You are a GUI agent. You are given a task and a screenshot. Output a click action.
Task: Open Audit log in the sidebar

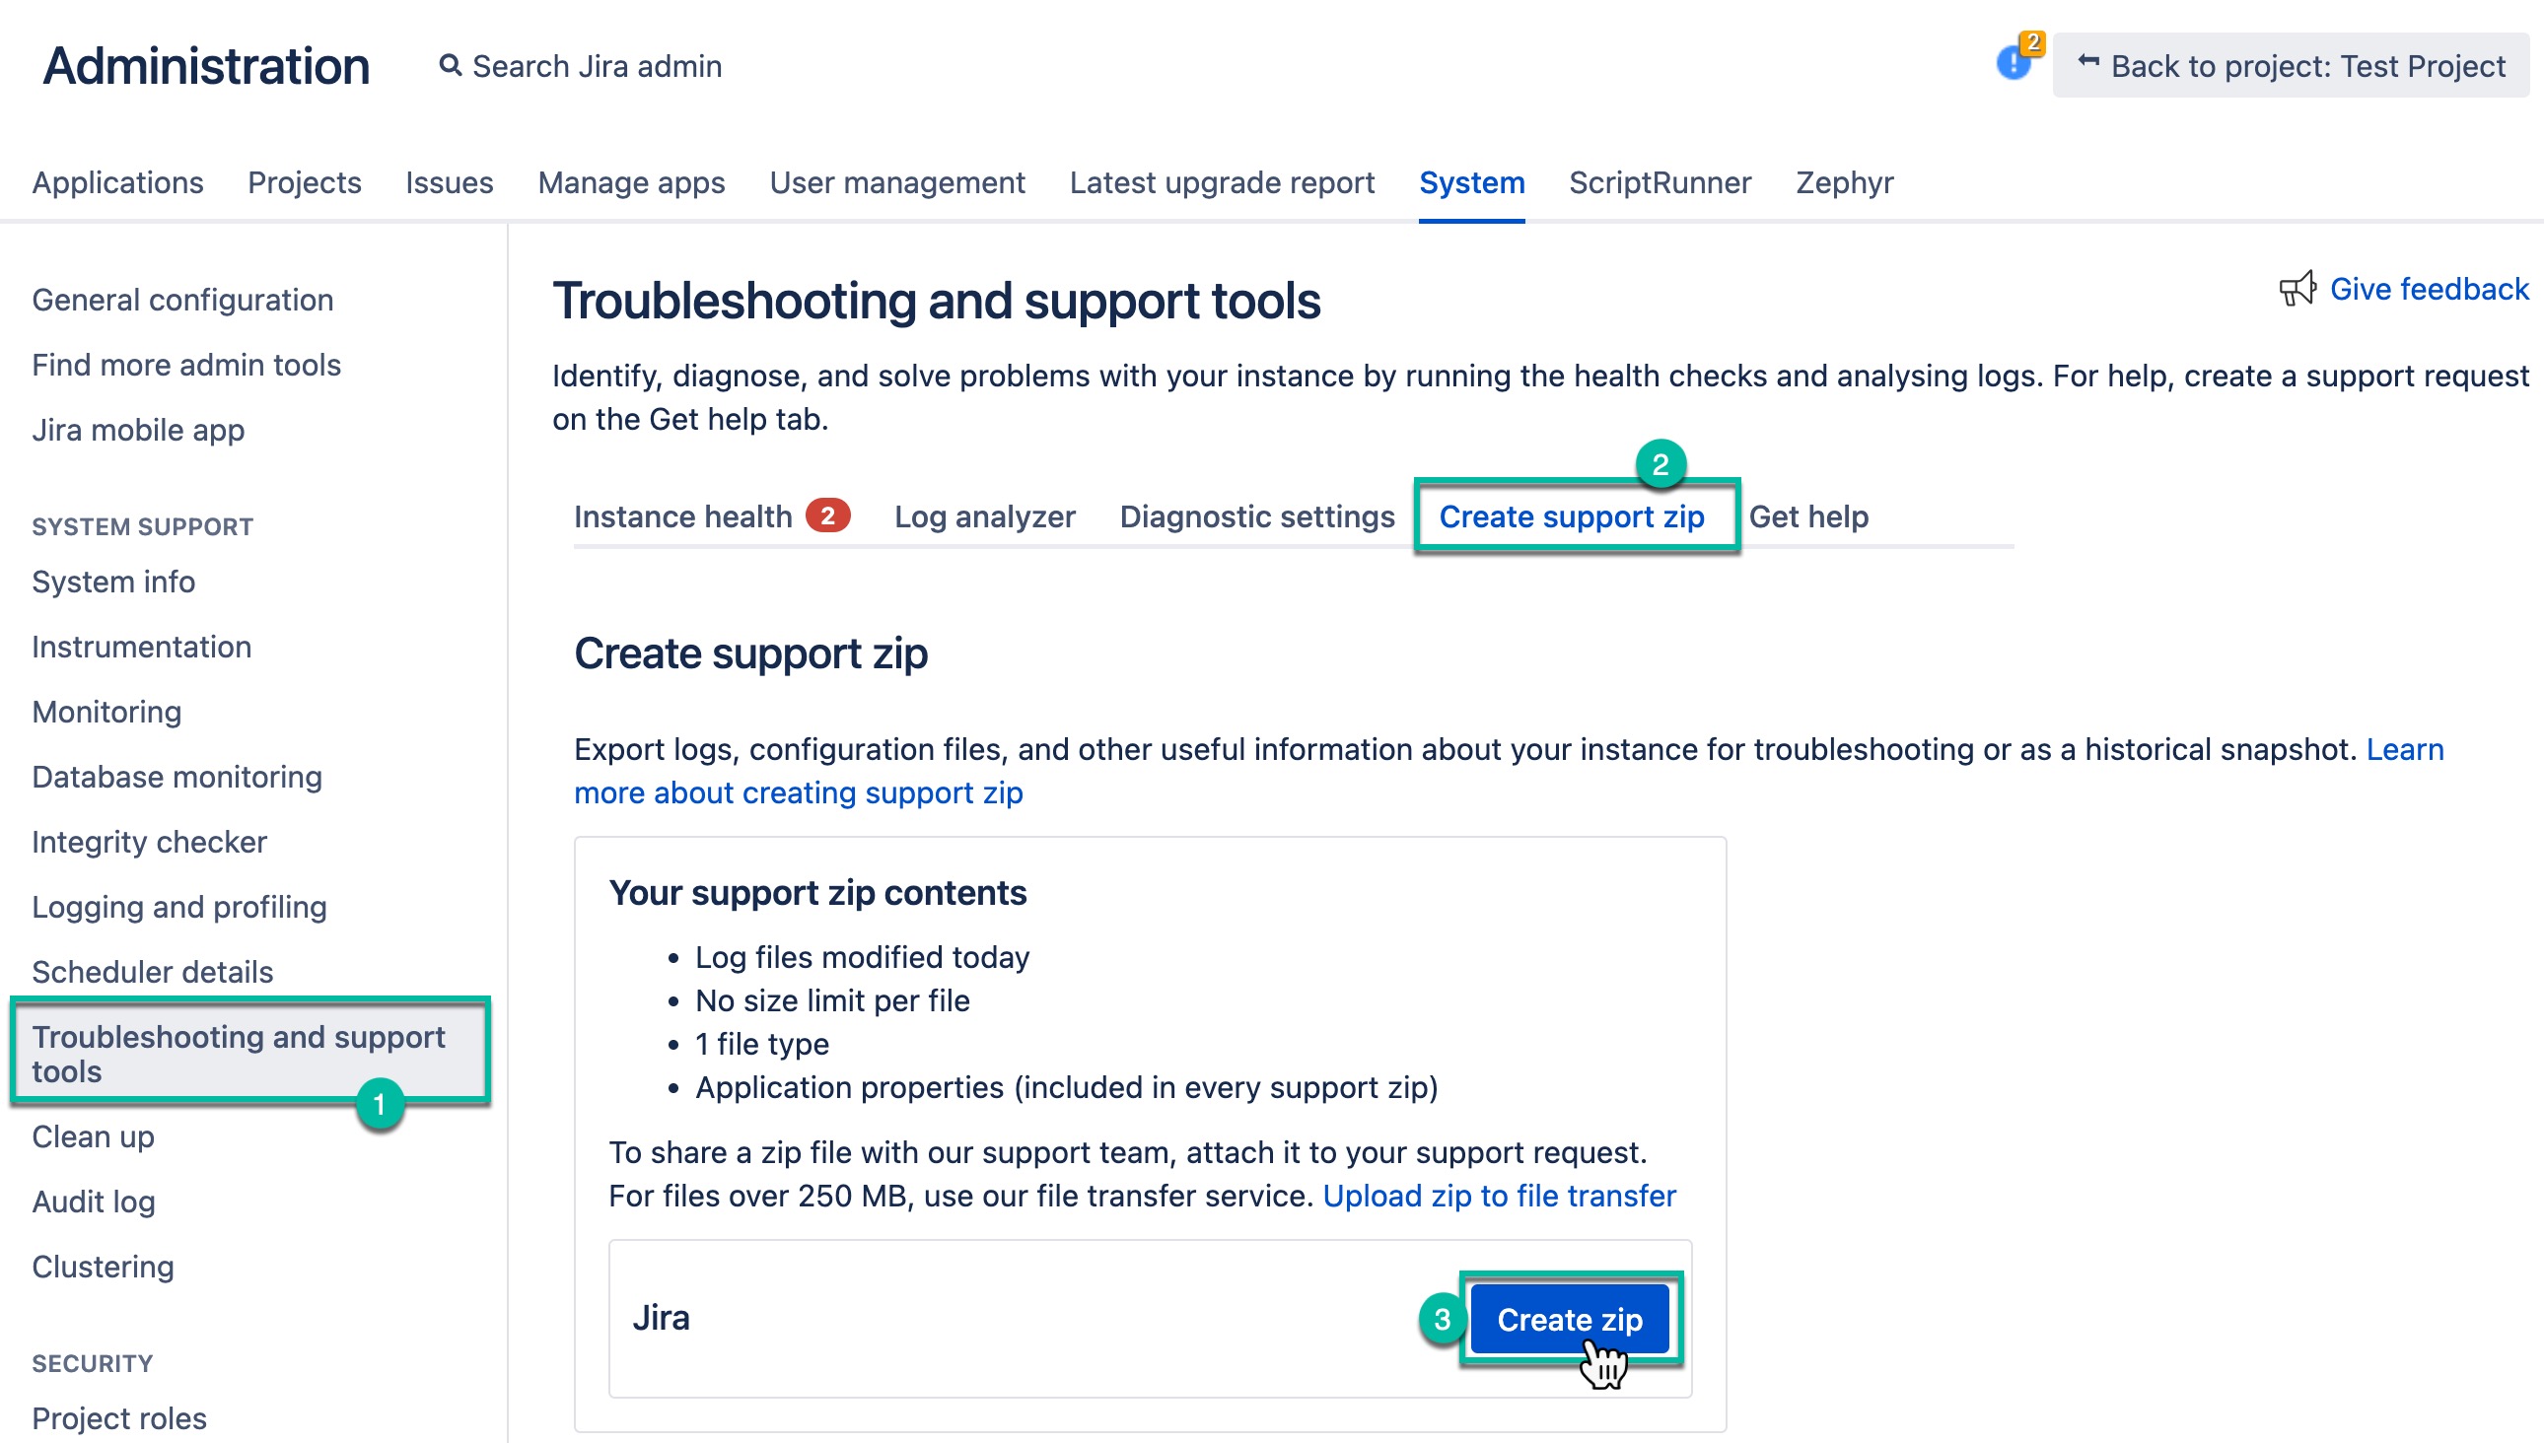tap(95, 1202)
